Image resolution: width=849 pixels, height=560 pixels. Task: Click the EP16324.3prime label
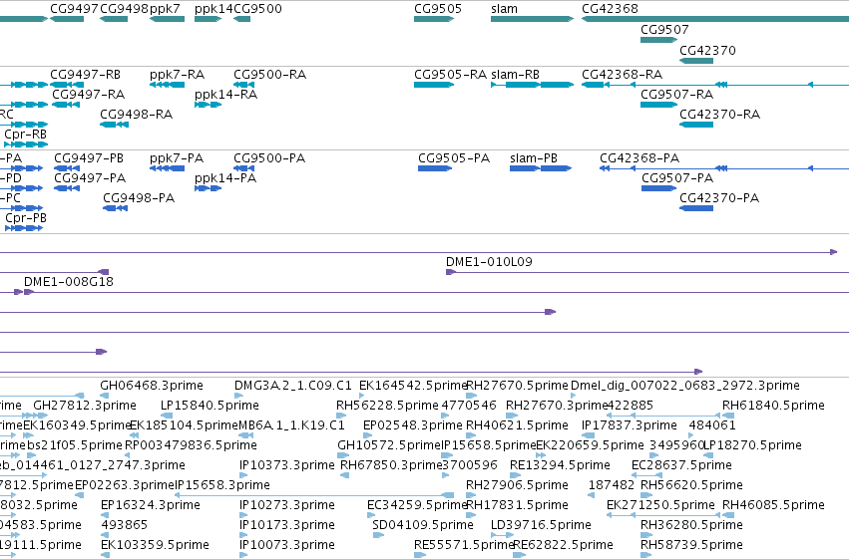click(151, 505)
